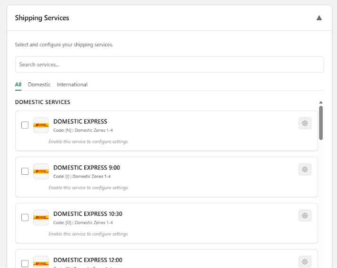Collapse the Shipping Services panel
The image size is (337, 268).
tap(319, 18)
